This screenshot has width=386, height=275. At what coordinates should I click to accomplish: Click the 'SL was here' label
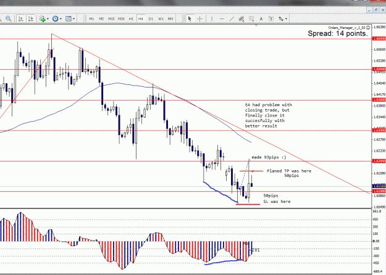277,202
